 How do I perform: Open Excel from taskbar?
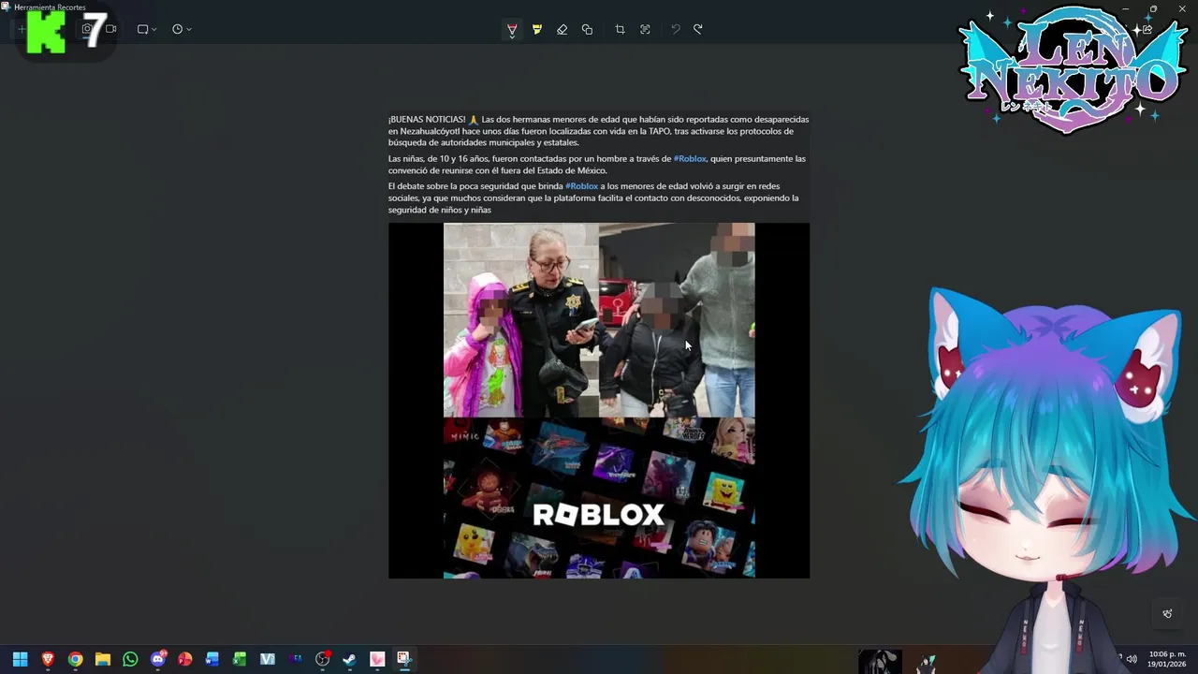[x=240, y=659]
